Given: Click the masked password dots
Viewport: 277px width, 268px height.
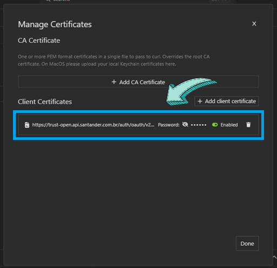Looking at the screenshot, I should click(x=199, y=125).
